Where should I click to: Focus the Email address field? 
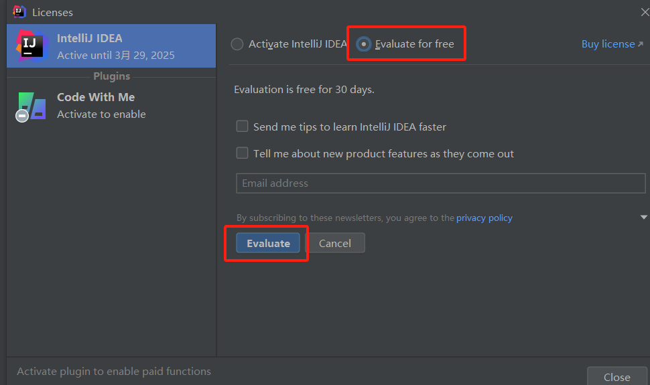click(x=441, y=183)
